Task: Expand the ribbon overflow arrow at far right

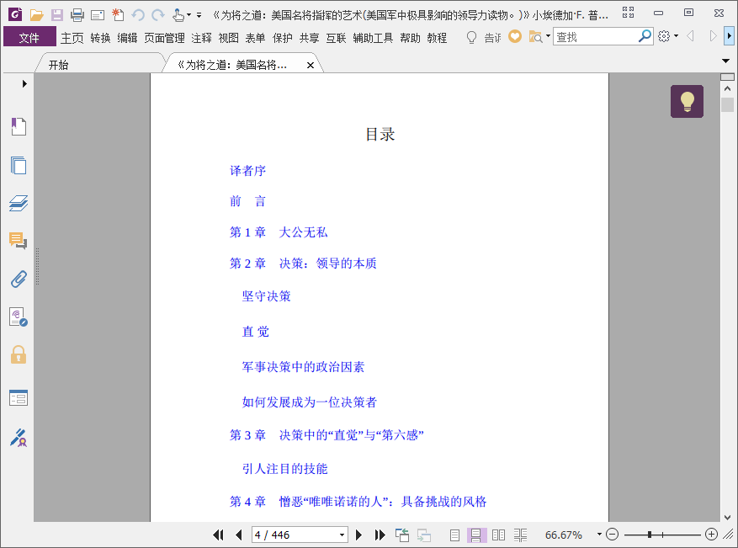Action: point(729,36)
